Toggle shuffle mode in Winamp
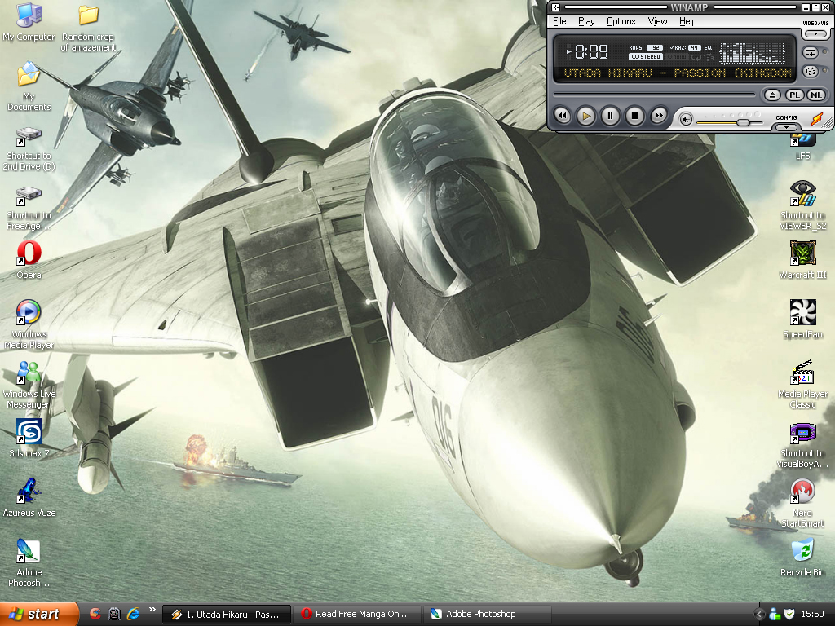835x626 pixels. point(811,72)
